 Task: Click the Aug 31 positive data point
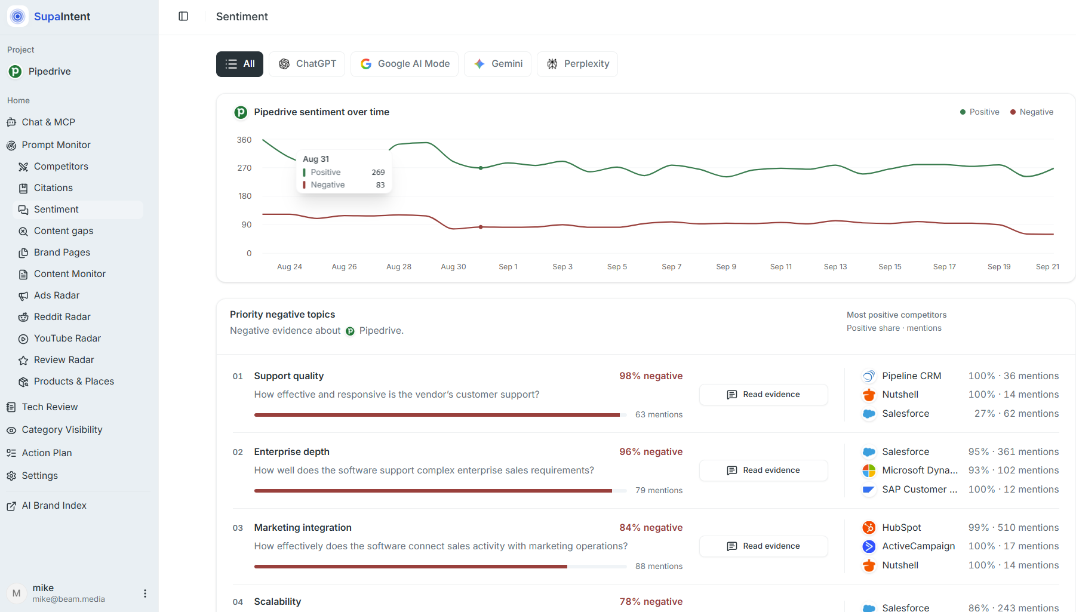(x=481, y=168)
